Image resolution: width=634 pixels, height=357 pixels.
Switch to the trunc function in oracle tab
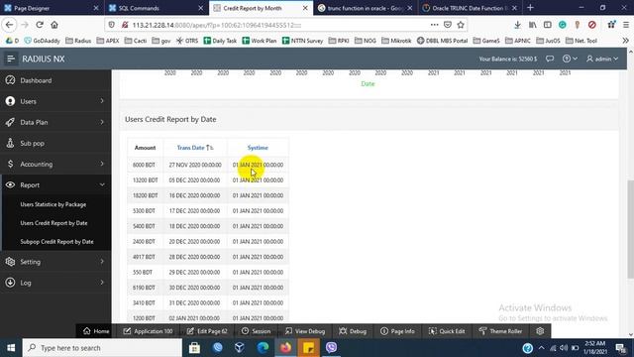click(366, 8)
